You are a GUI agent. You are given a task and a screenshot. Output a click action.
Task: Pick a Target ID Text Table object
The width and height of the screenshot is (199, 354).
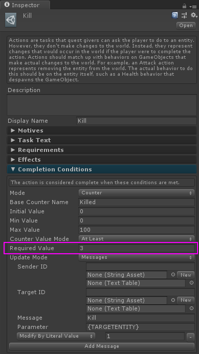(191, 308)
